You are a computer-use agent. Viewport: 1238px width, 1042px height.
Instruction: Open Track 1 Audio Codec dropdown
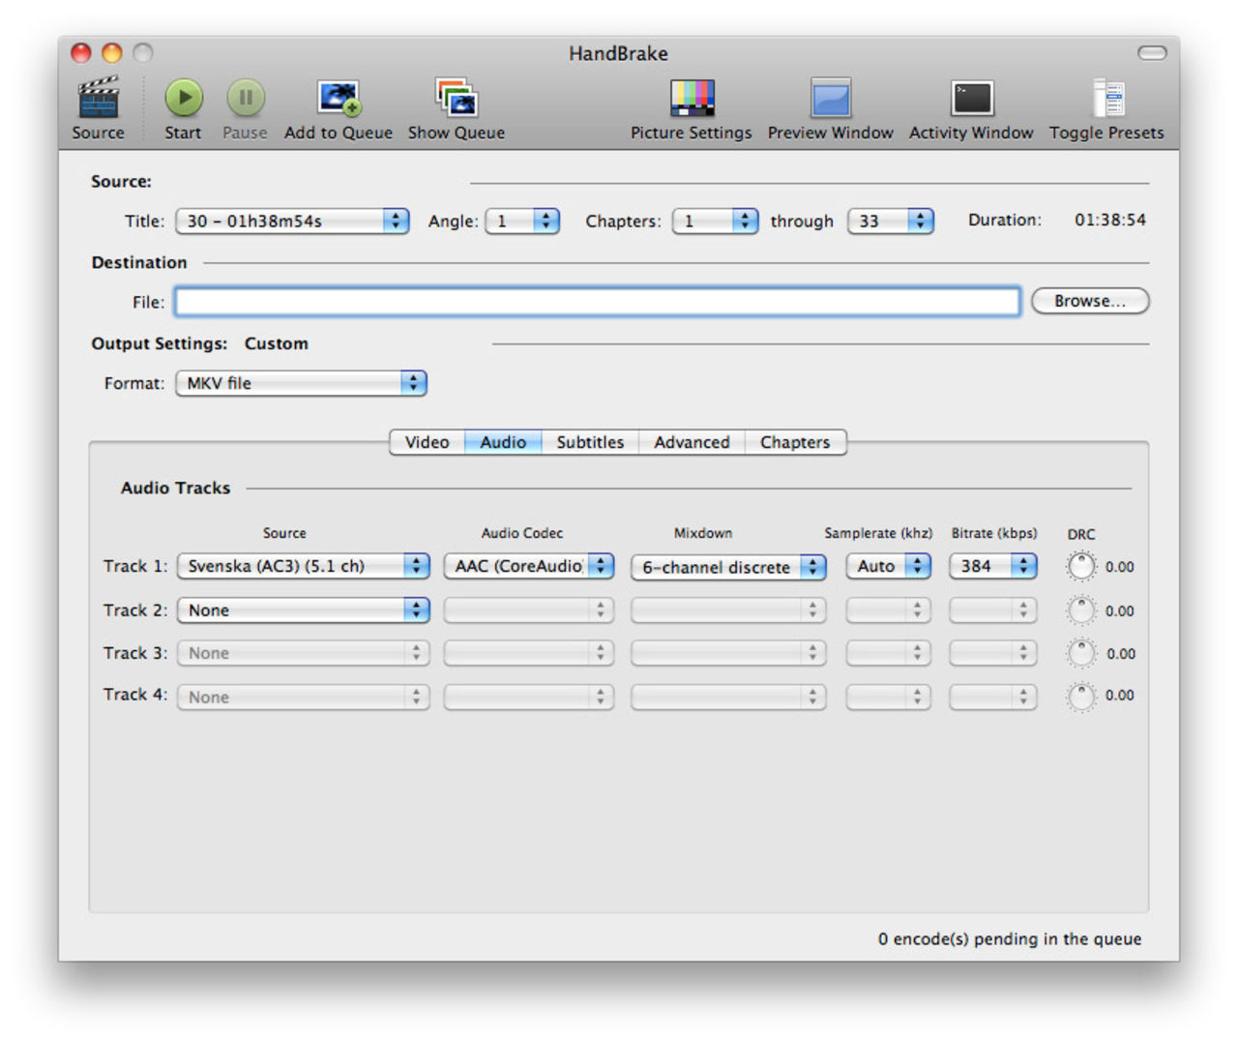(528, 566)
